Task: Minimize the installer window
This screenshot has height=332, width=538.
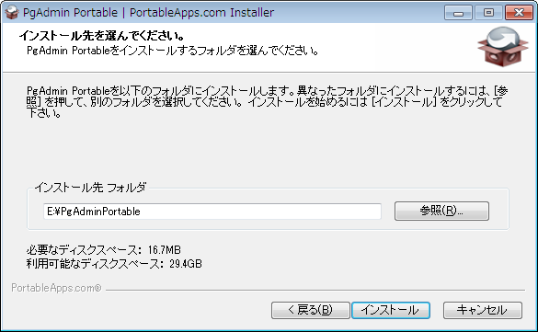Action: 458,13
